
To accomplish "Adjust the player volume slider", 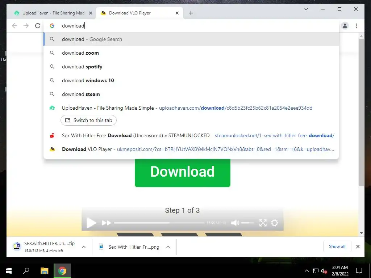I will click(x=247, y=223).
